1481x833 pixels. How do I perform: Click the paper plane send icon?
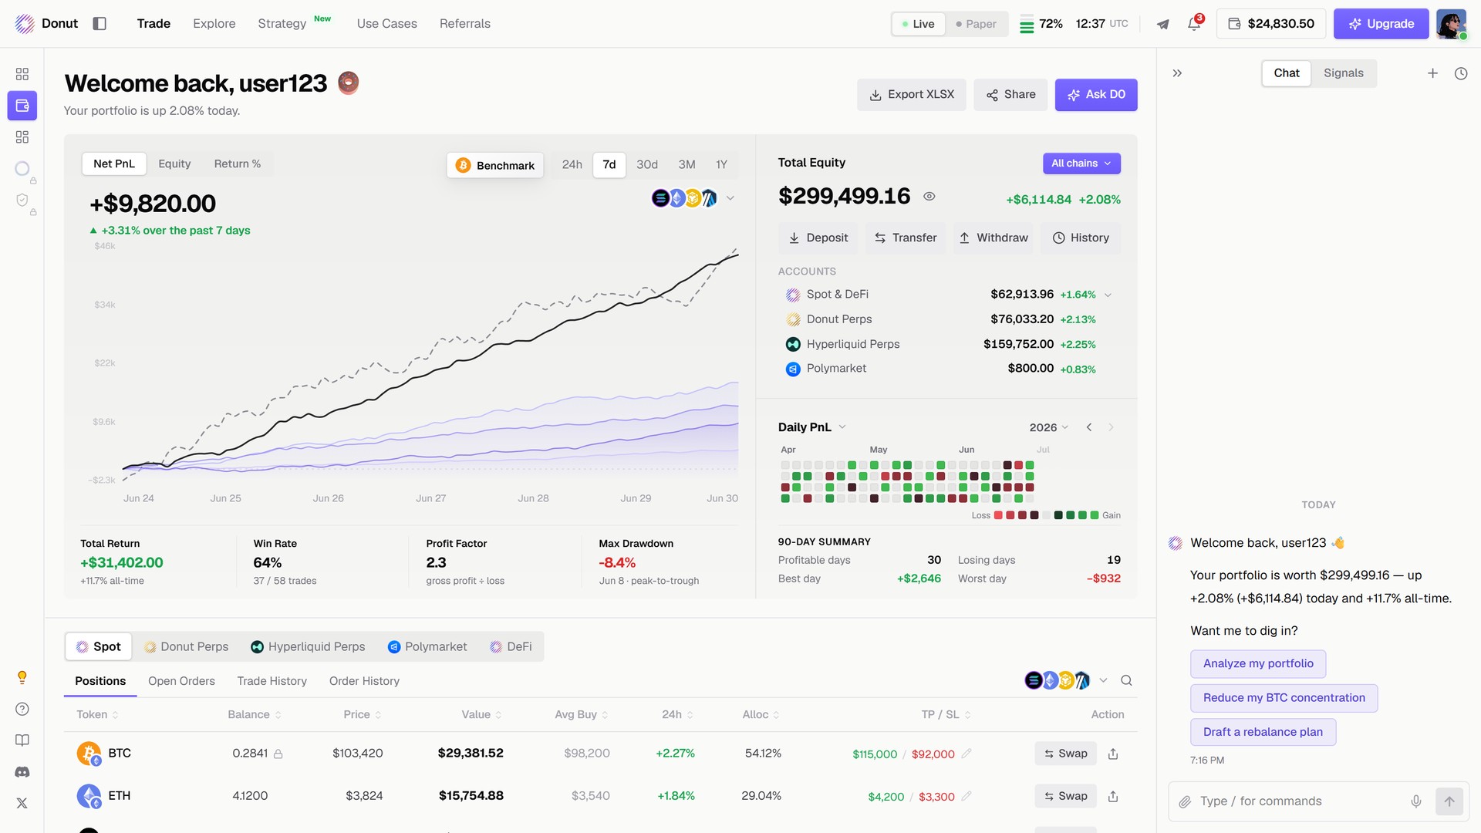pos(1162,24)
